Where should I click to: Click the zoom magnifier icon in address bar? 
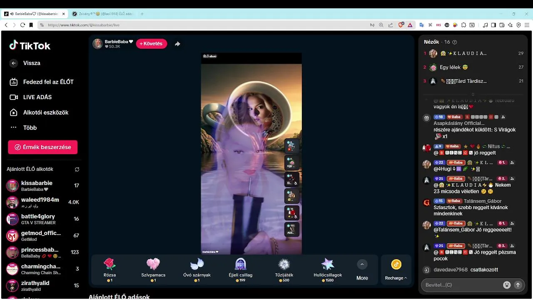tap(381, 25)
